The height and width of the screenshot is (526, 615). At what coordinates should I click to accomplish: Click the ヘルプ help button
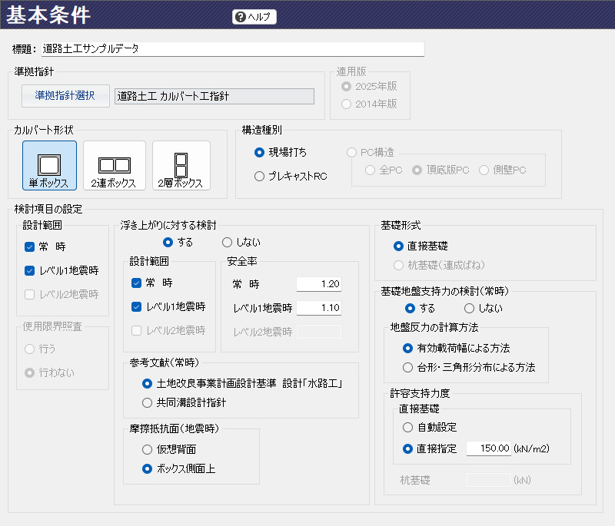254,17
